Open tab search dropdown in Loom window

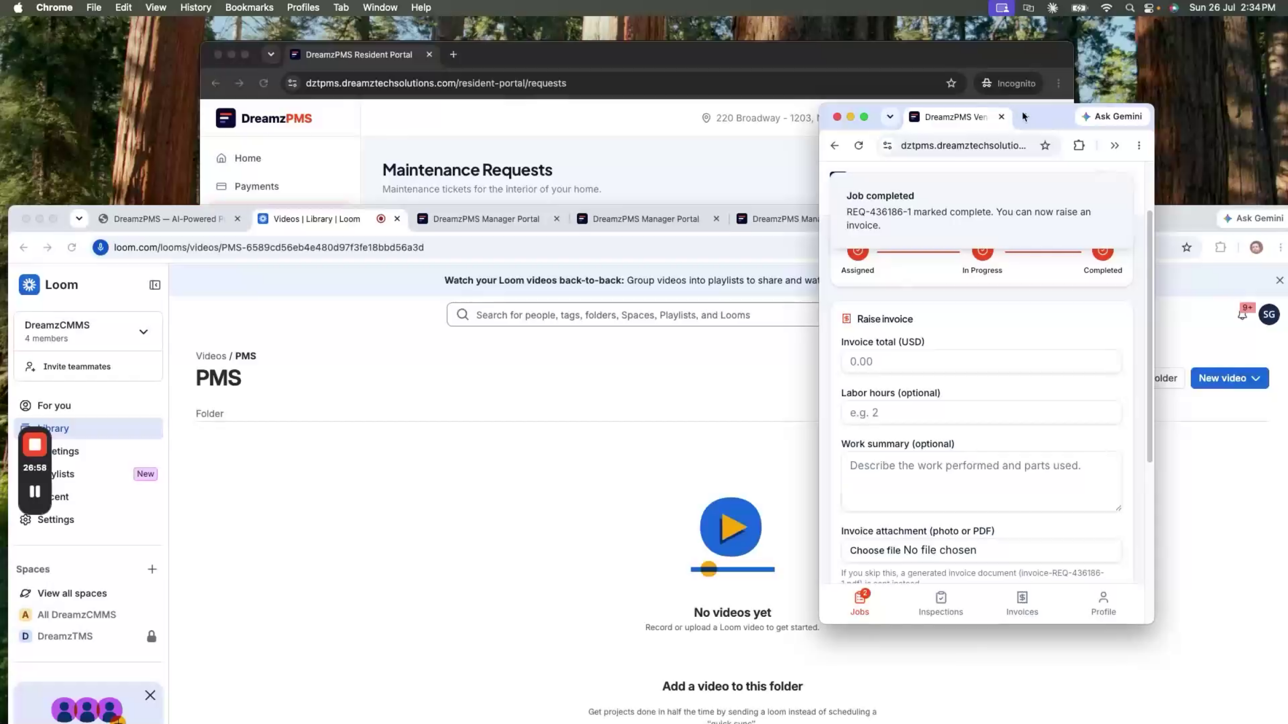coord(79,218)
